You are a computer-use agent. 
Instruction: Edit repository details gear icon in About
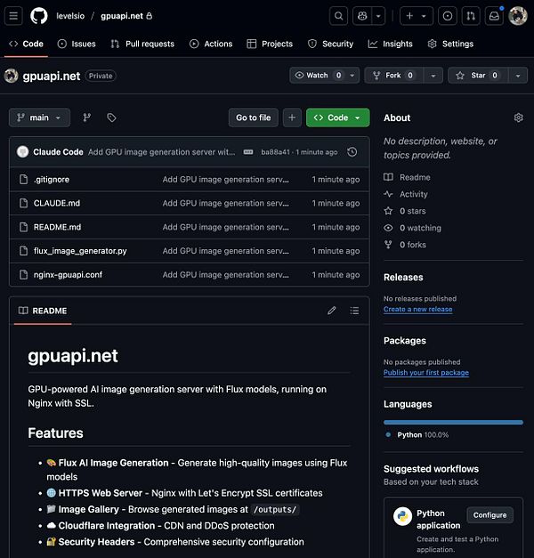point(518,117)
